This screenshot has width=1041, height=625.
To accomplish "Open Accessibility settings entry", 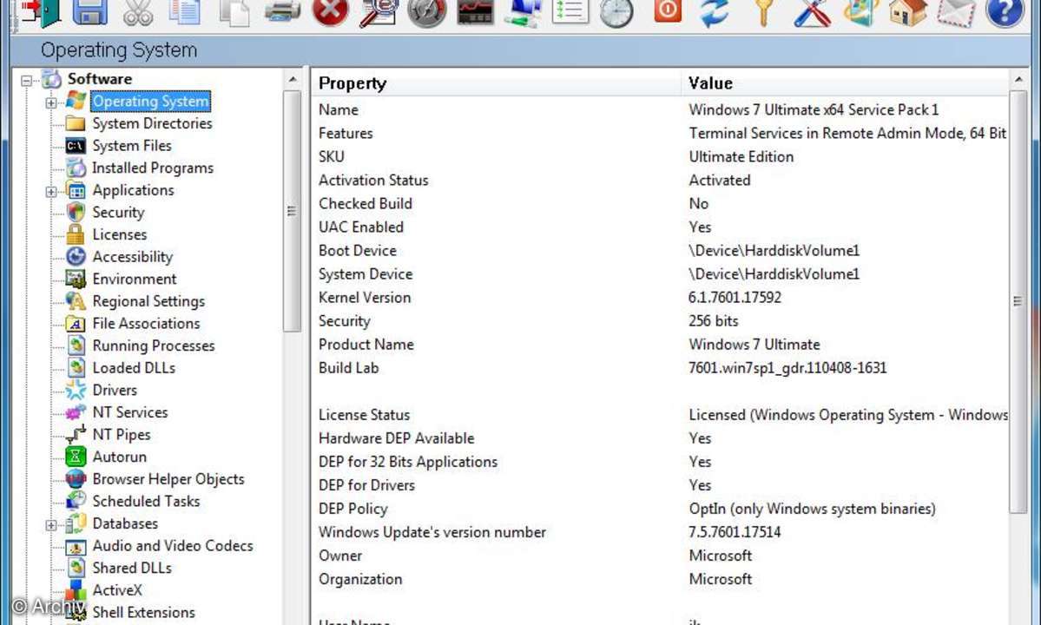I will click(x=132, y=257).
